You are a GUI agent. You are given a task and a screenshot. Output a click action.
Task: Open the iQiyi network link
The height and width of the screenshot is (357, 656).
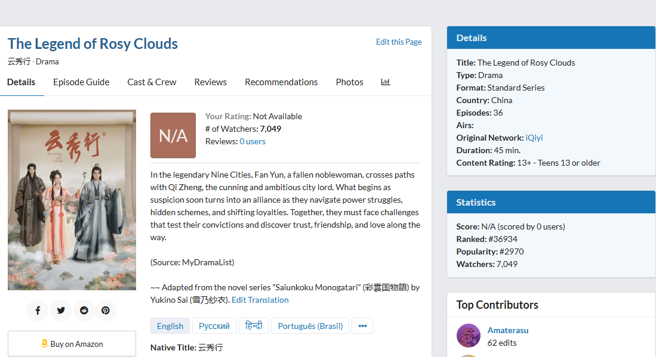(534, 138)
